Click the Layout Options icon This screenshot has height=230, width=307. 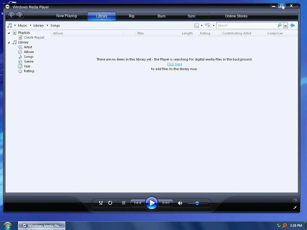(x=196, y=25)
